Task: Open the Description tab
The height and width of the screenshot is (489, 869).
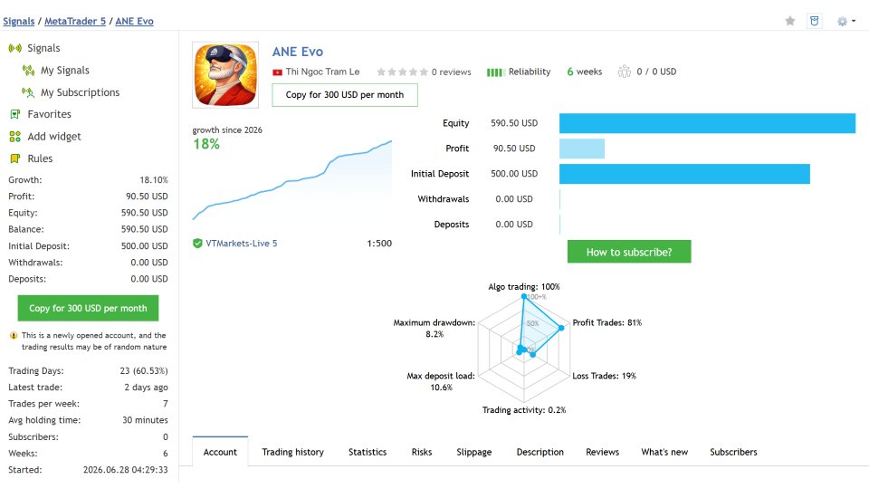Action: (540, 452)
